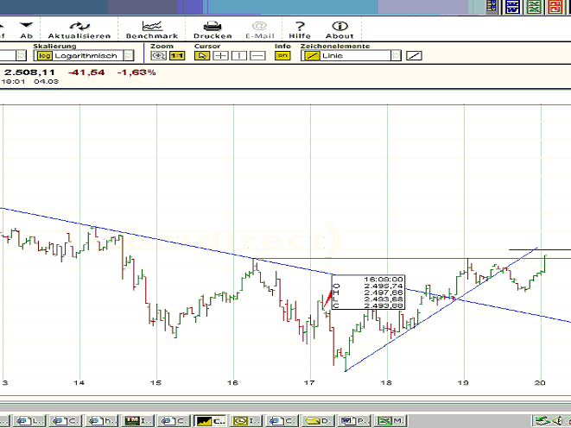Image resolution: width=571 pixels, height=428 pixels.
Task: Select the horizontal line cursor mode
Action: coord(257,55)
